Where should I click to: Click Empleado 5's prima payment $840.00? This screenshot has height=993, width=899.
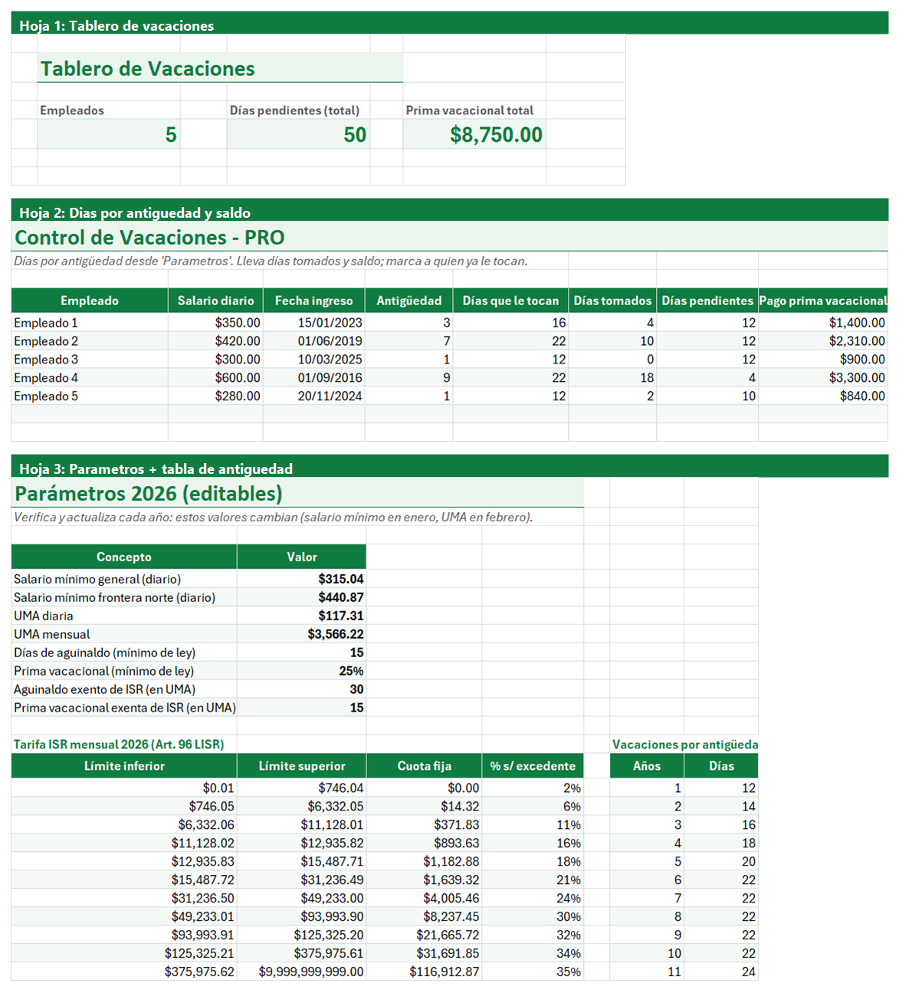[823, 396]
